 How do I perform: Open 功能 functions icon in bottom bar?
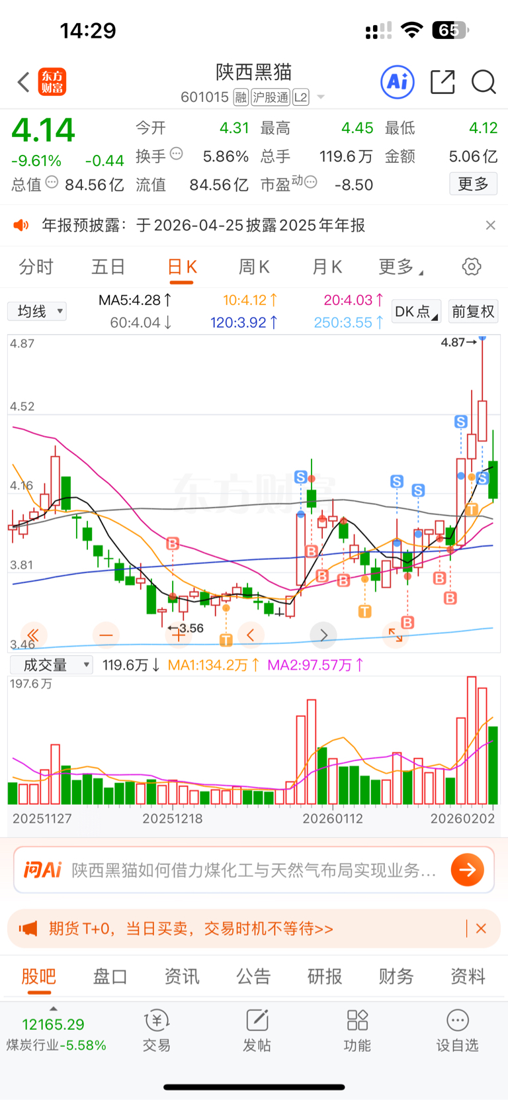pyautogui.click(x=357, y=1031)
